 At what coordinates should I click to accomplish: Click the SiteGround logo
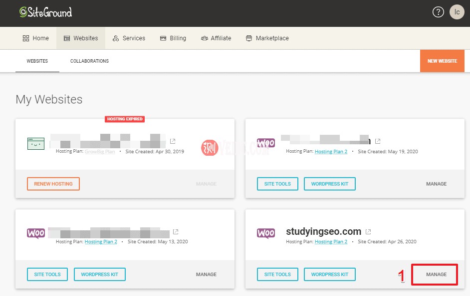coord(45,12)
